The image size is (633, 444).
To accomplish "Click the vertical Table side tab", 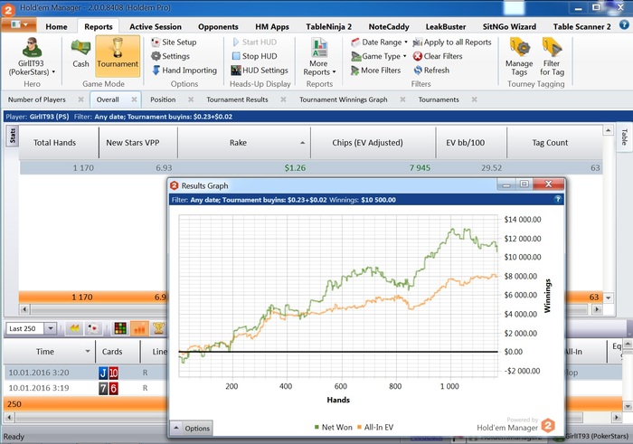I will click(x=624, y=137).
